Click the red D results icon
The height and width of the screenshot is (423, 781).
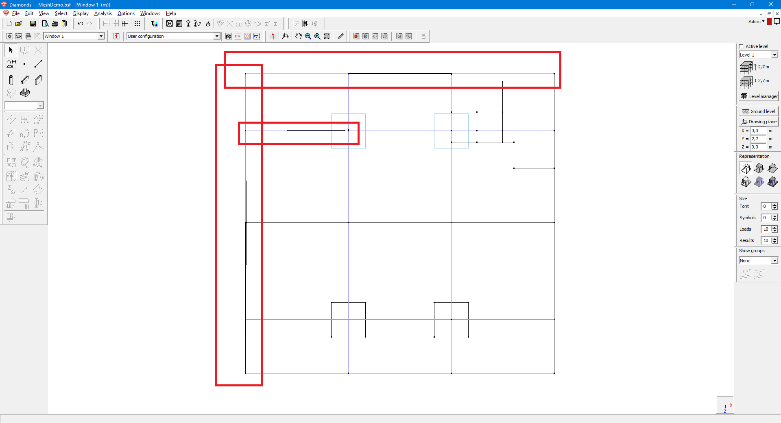(356, 36)
